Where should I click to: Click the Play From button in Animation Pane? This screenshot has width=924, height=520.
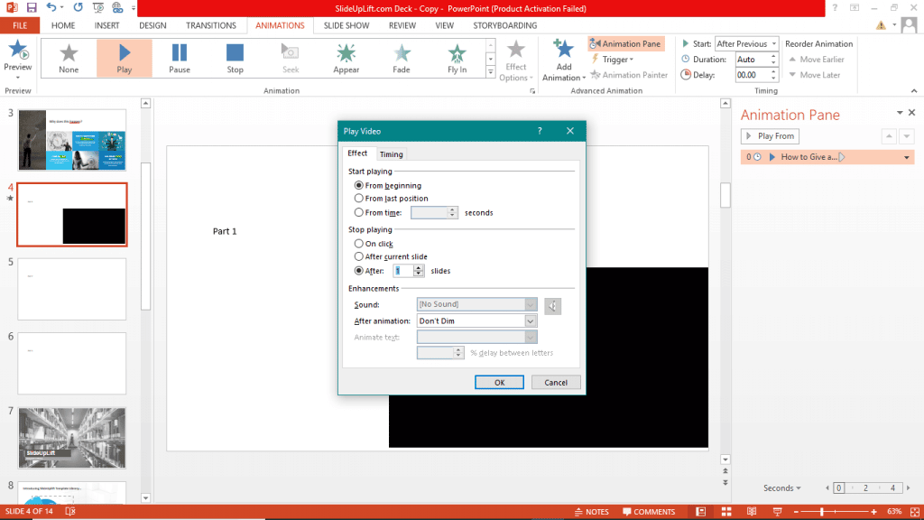pos(770,135)
